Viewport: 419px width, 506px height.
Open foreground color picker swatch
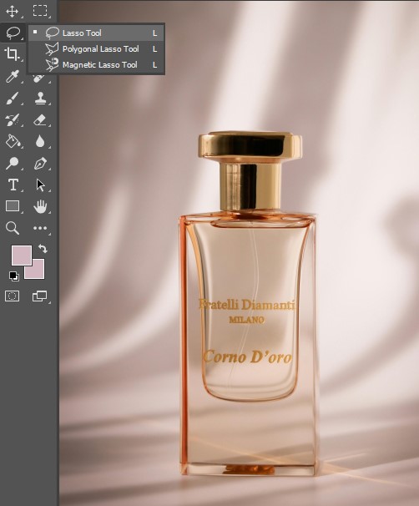pyautogui.click(x=22, y=255)
